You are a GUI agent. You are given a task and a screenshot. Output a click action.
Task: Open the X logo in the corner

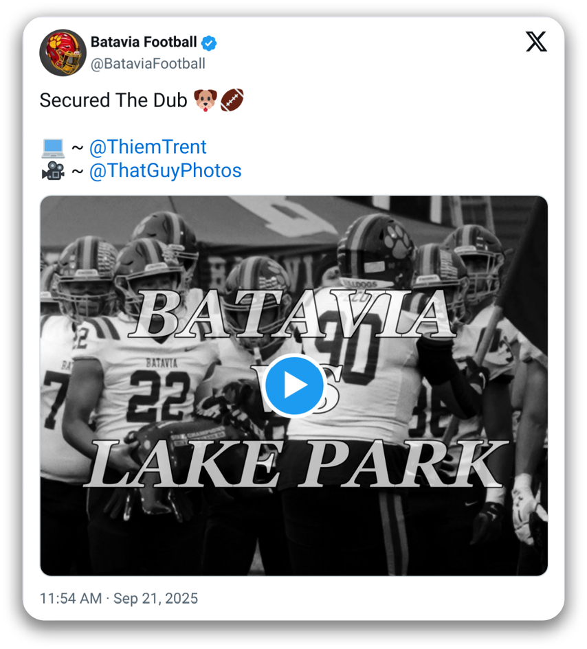point(536,42)
